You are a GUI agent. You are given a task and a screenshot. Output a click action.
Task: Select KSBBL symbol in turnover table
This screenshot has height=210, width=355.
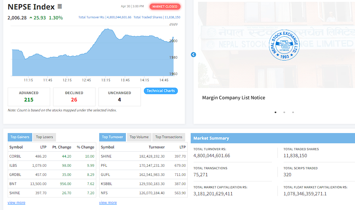106,184
